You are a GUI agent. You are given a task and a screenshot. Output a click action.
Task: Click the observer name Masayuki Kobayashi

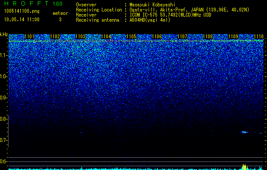152,5
